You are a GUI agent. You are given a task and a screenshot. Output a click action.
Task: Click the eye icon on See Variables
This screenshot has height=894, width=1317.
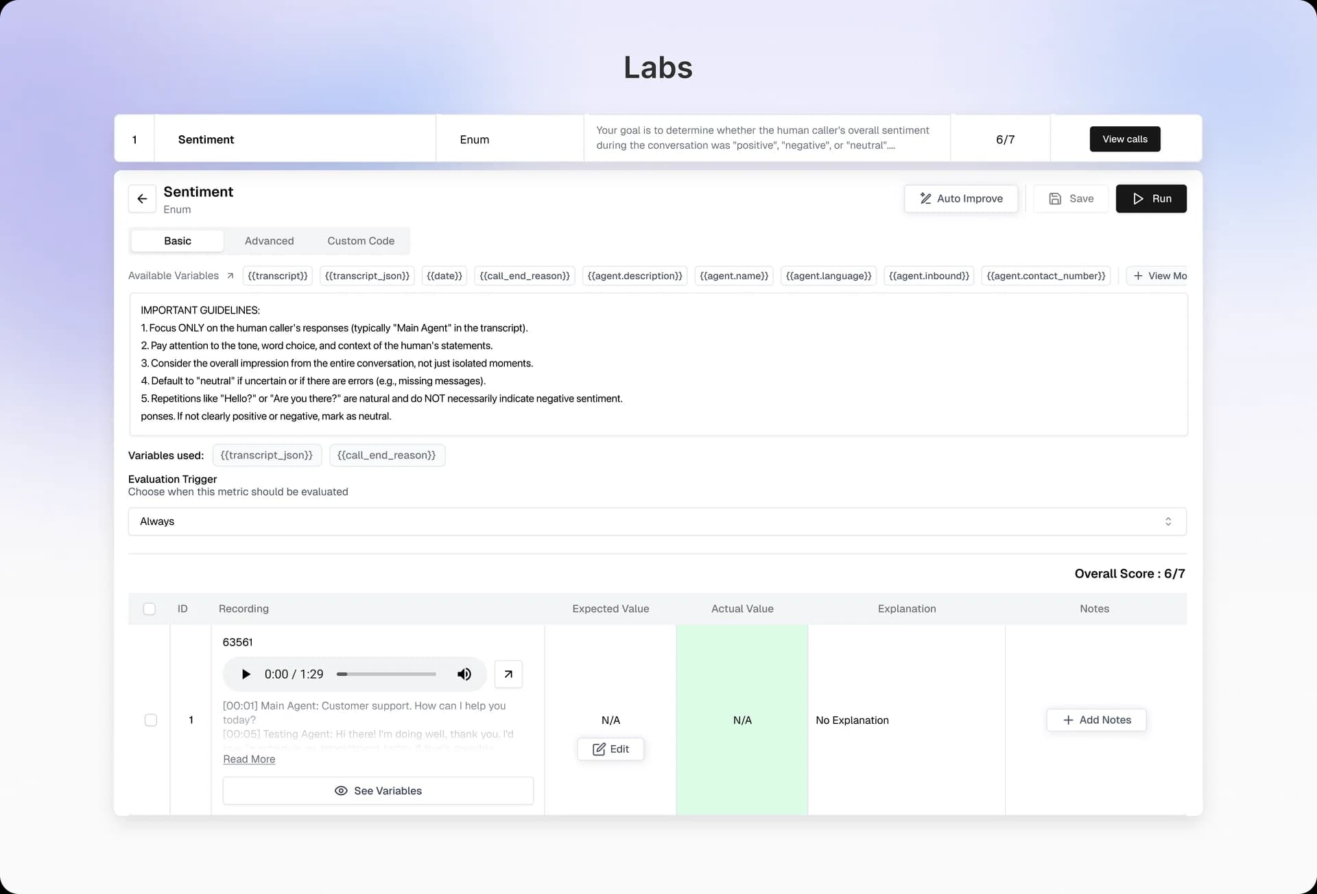[x=341, y=790]
